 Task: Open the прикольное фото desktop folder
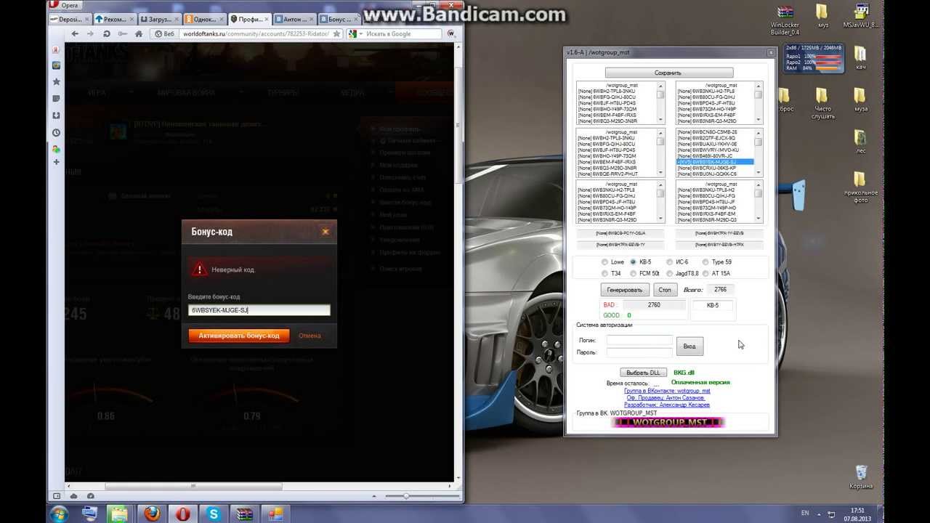point(860,187)
